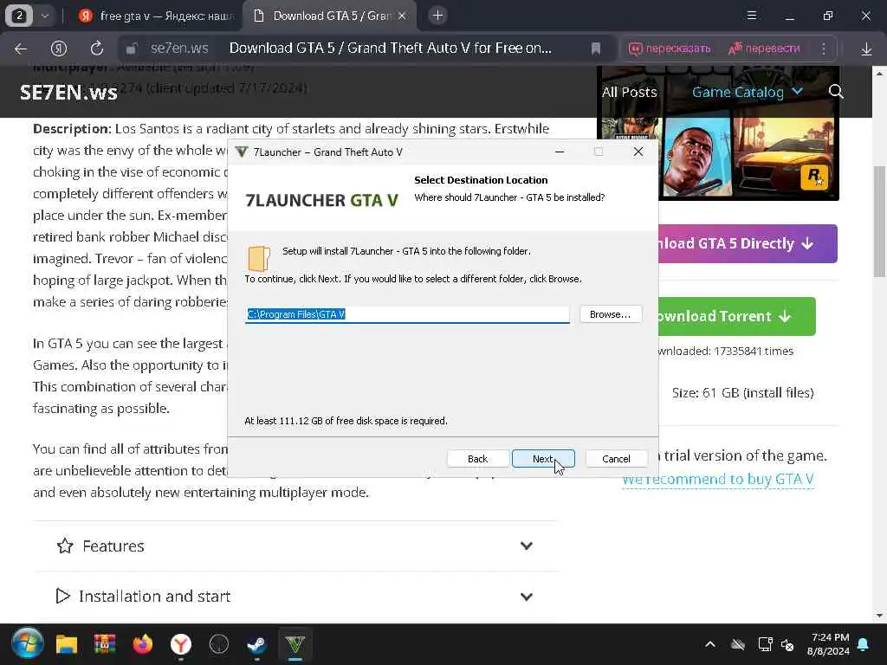Bookmark this page with the bookmark icon
This screenshot has width=887, height=665.
pyautogui.click(x=596, y=48)
